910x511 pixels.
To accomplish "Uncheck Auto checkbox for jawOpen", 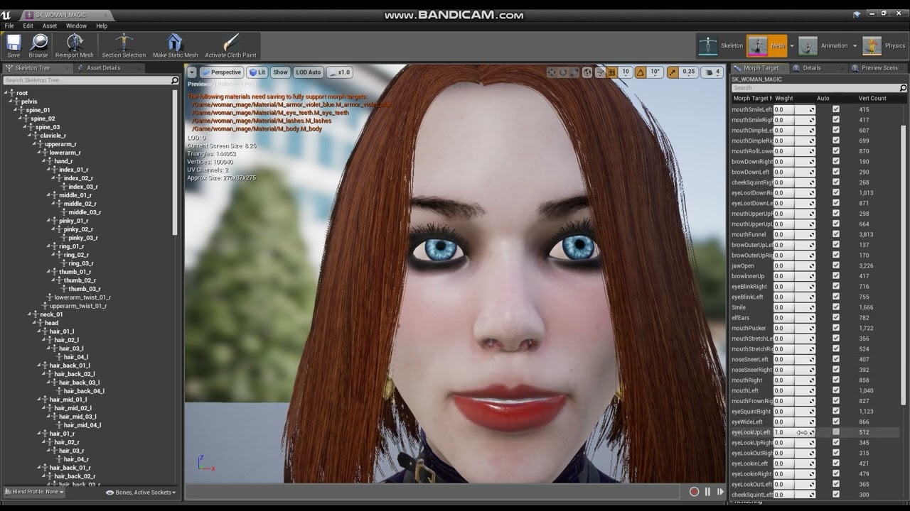I will 836,265.
